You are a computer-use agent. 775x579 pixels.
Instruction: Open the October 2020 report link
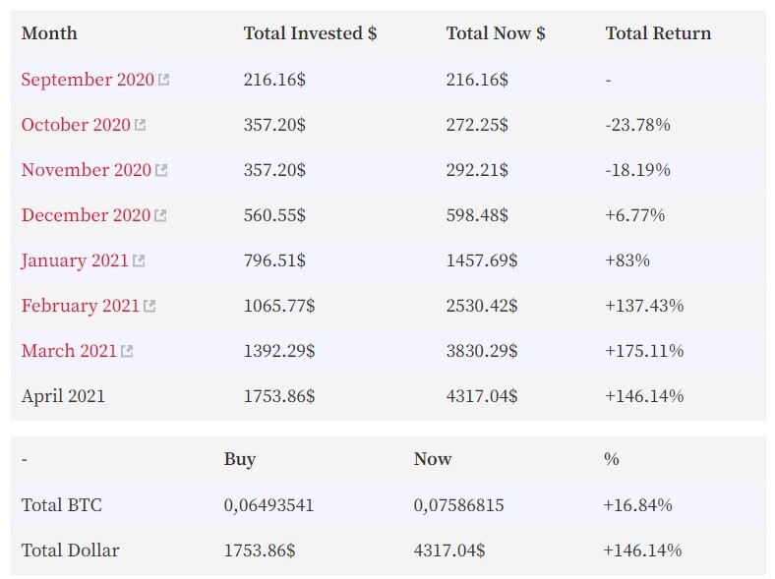(76, 125)
